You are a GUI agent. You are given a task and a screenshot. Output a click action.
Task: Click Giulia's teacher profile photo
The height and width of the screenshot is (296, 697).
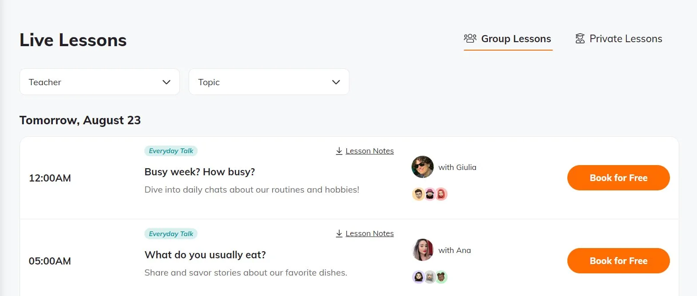pyautogui.click(x=423, y=167)
